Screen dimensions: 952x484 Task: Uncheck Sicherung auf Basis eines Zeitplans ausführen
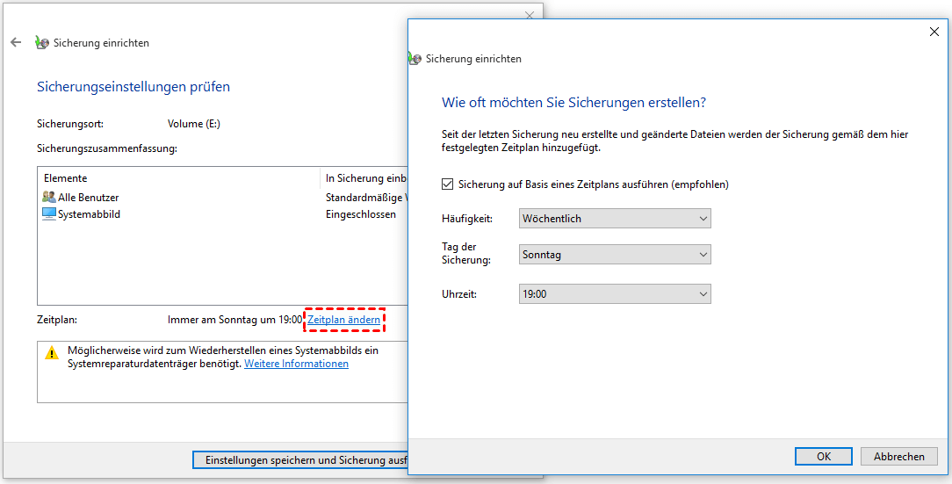[448, 184]
